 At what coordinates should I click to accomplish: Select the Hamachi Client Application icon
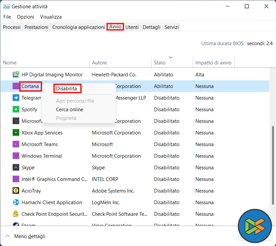(16, 203)
